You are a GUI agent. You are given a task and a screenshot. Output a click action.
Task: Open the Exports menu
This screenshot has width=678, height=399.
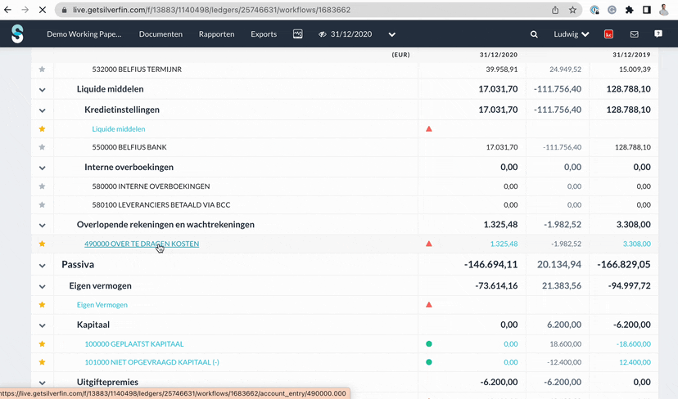tap(264, 34)
